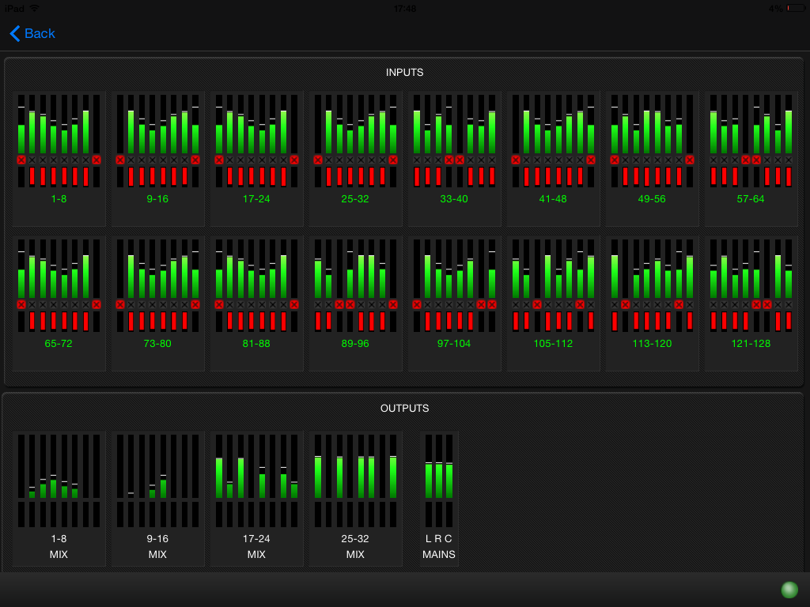Select the input 9-16 meter group

(x=157, y=158)
